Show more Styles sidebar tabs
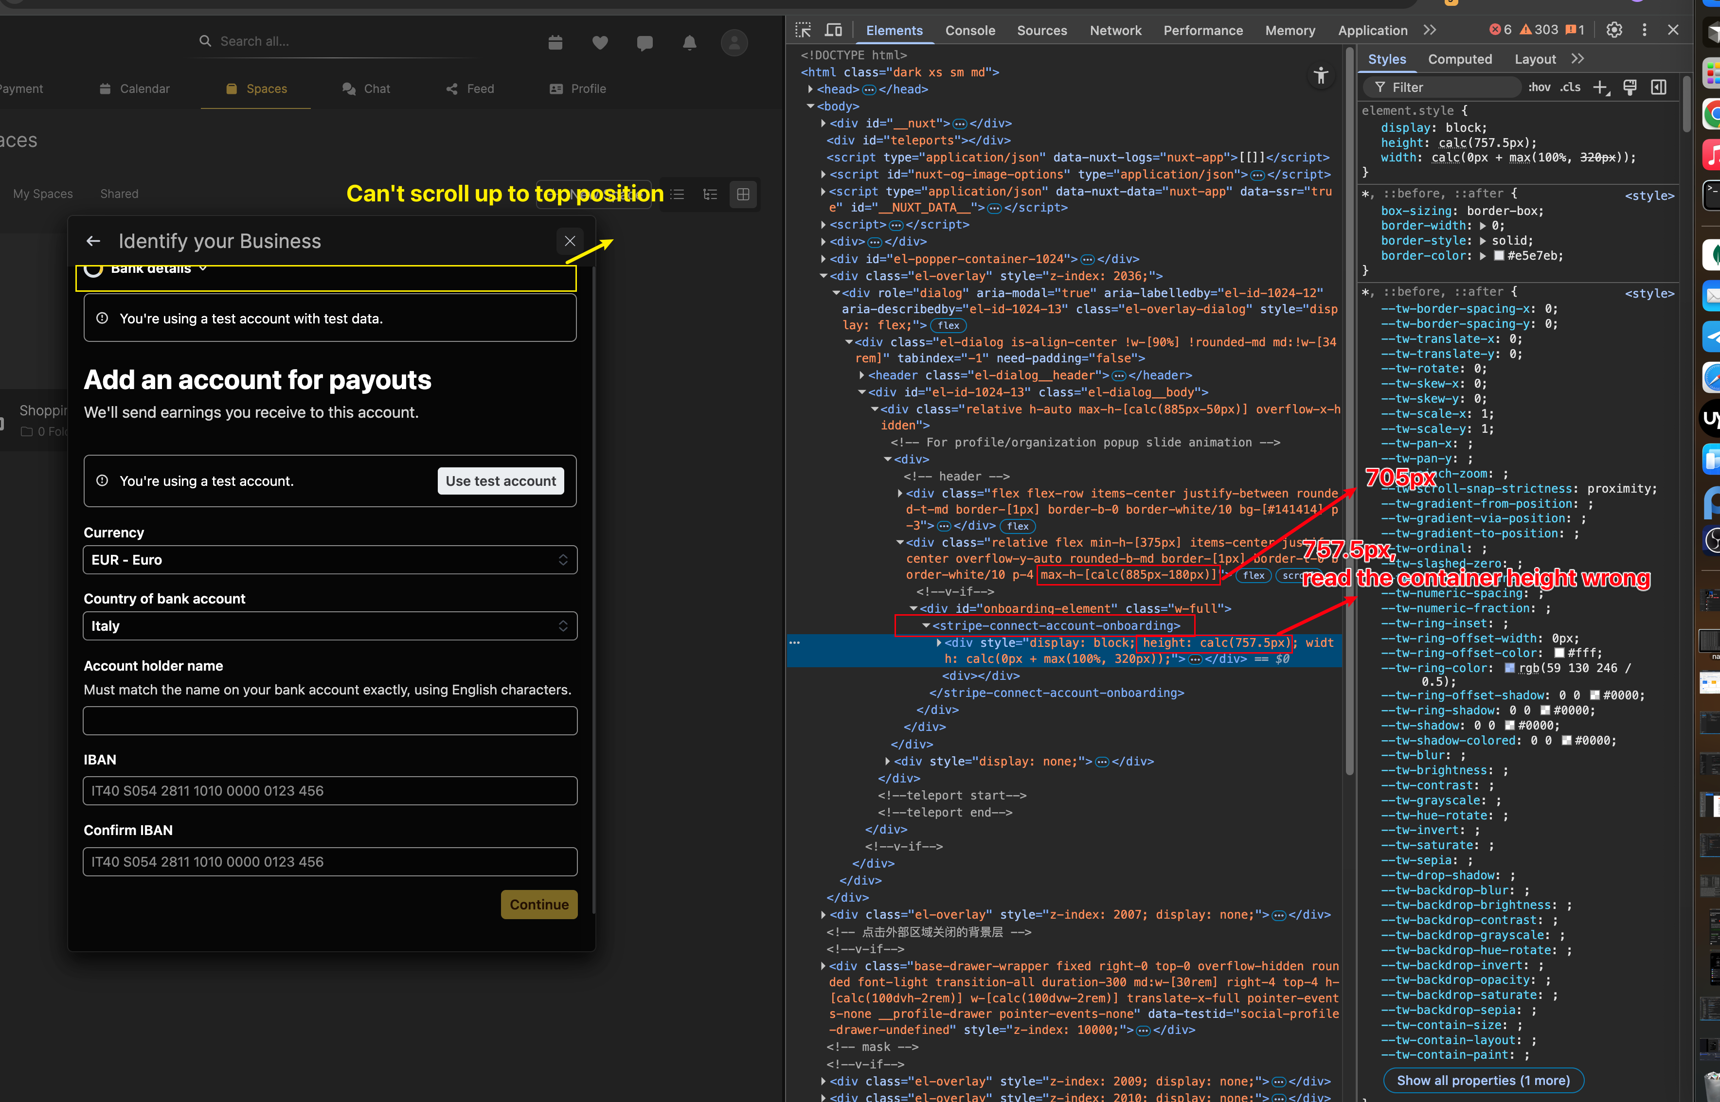Viewport: 1720px width, 1102px height. (x=1577, y=59)
